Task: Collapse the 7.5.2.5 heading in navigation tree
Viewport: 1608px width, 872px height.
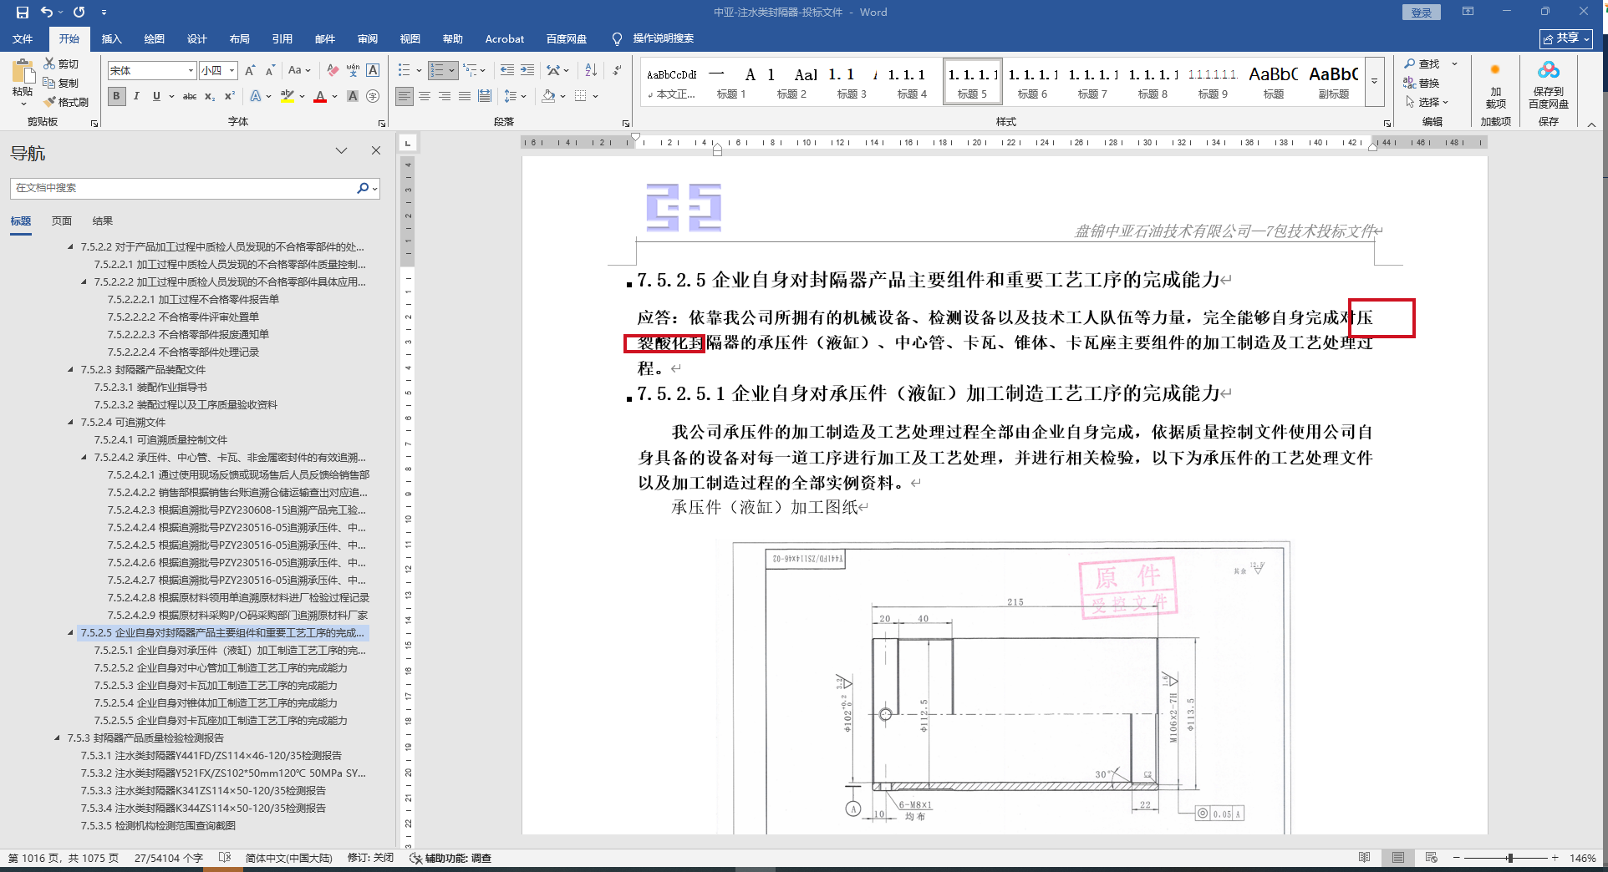Action: (x=71, y=633)
